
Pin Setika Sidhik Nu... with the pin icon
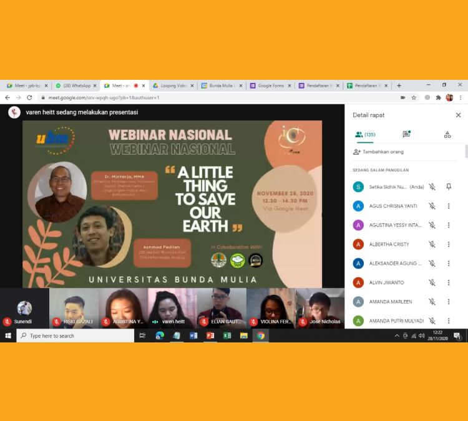tap(448, 186)
